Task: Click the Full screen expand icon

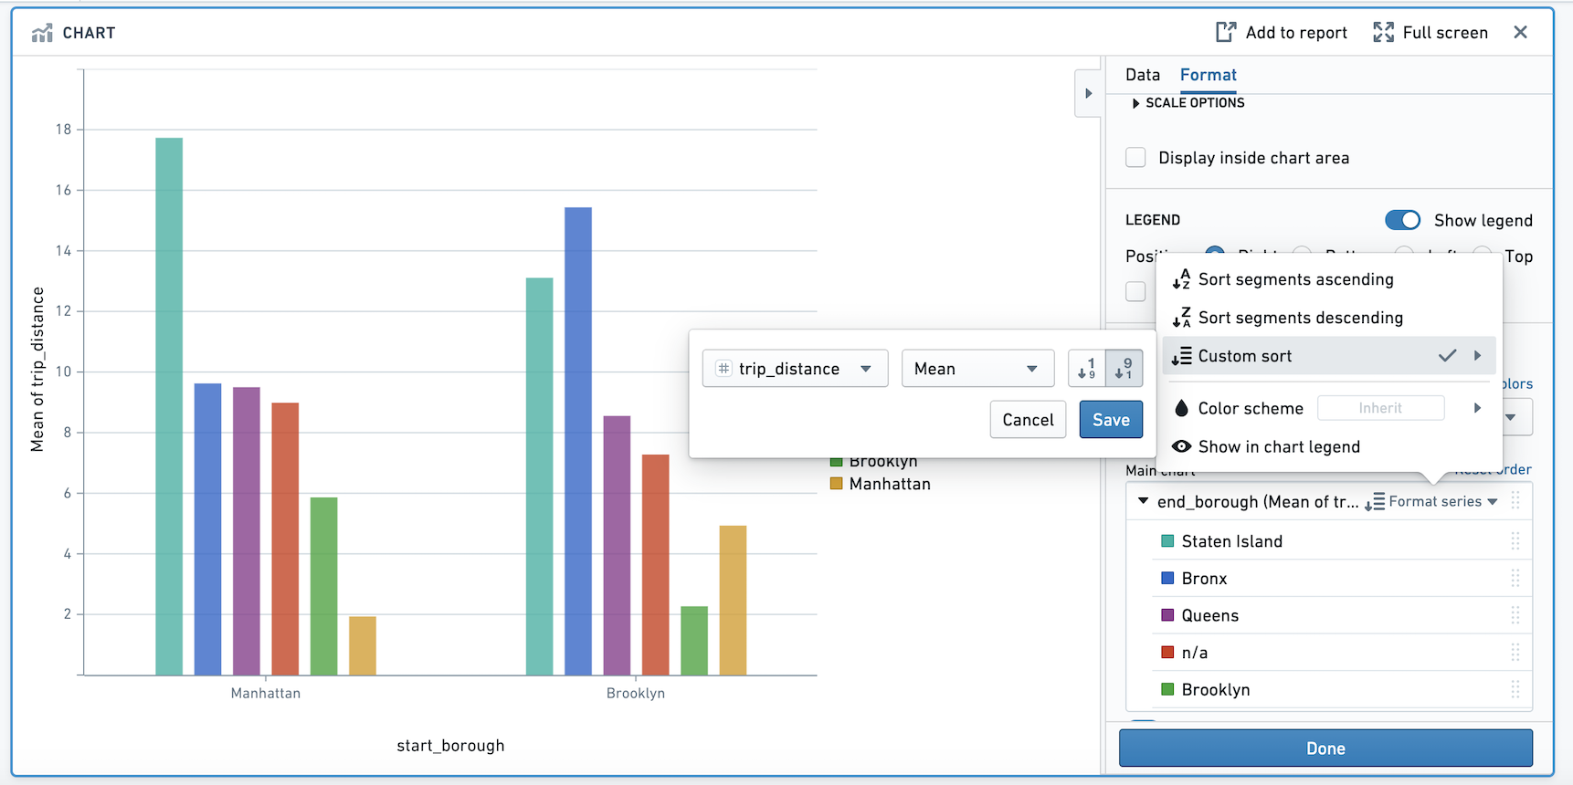Action: click(1383, 32)
